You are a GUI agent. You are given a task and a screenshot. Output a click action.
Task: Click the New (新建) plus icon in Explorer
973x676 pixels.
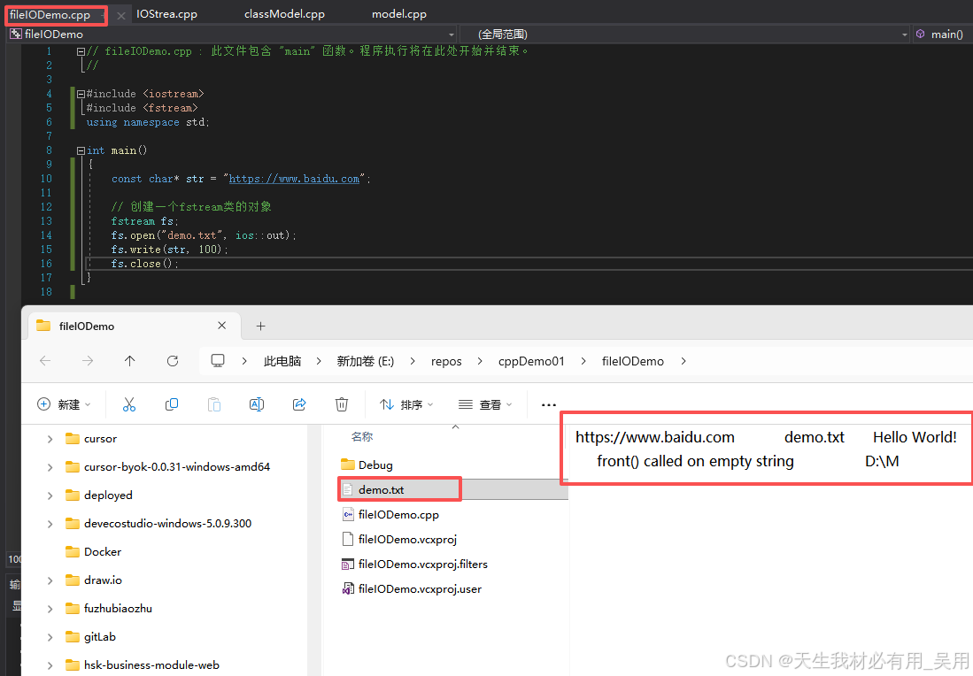44,404
